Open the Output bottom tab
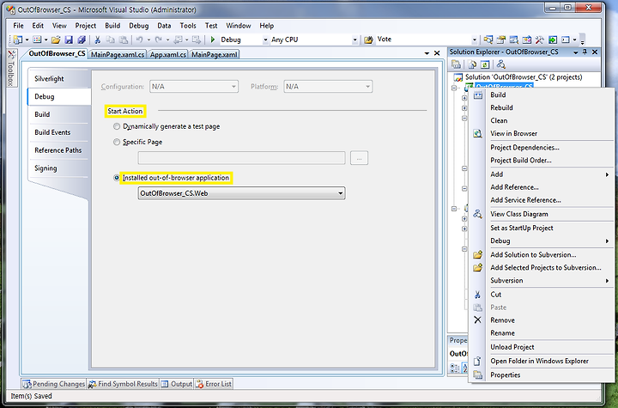The width and height of the screenshot is (618, 408). pos(177,384)
